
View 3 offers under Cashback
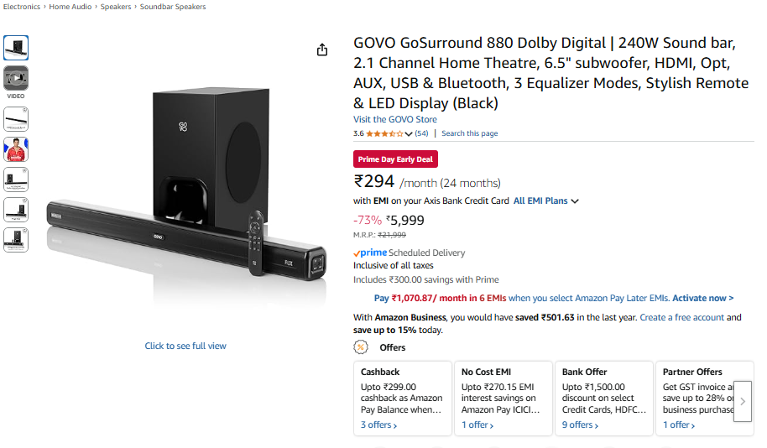(x=378, y=425)
